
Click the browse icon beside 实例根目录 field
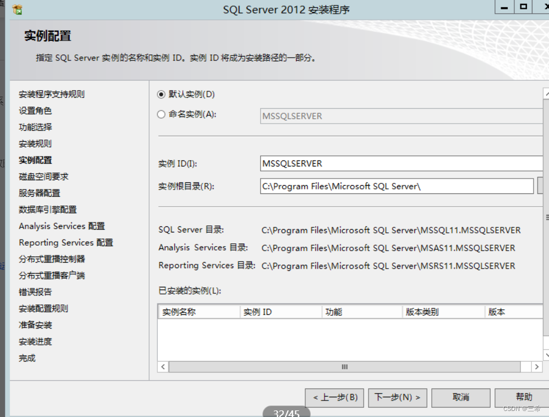tap(541, 186)
